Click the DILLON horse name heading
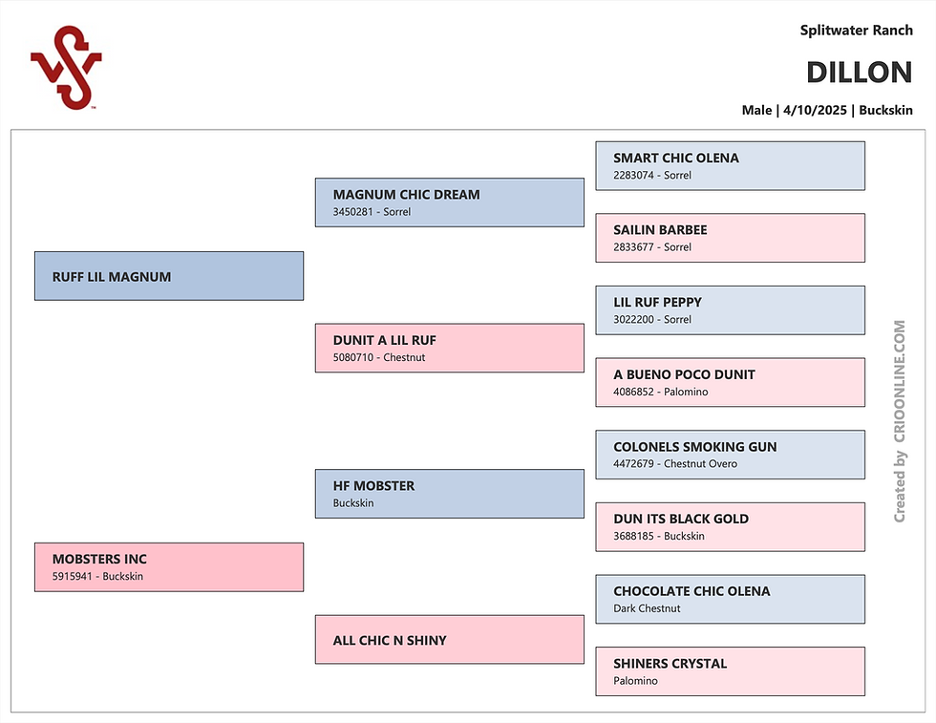 click(859, 73)
